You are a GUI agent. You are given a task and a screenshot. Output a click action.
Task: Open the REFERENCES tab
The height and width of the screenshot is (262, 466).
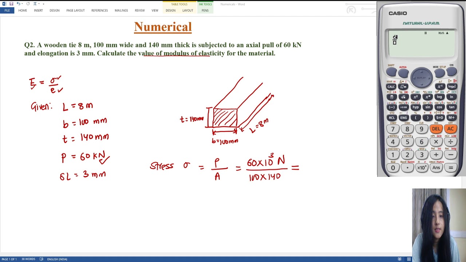(x=99, y=11)
